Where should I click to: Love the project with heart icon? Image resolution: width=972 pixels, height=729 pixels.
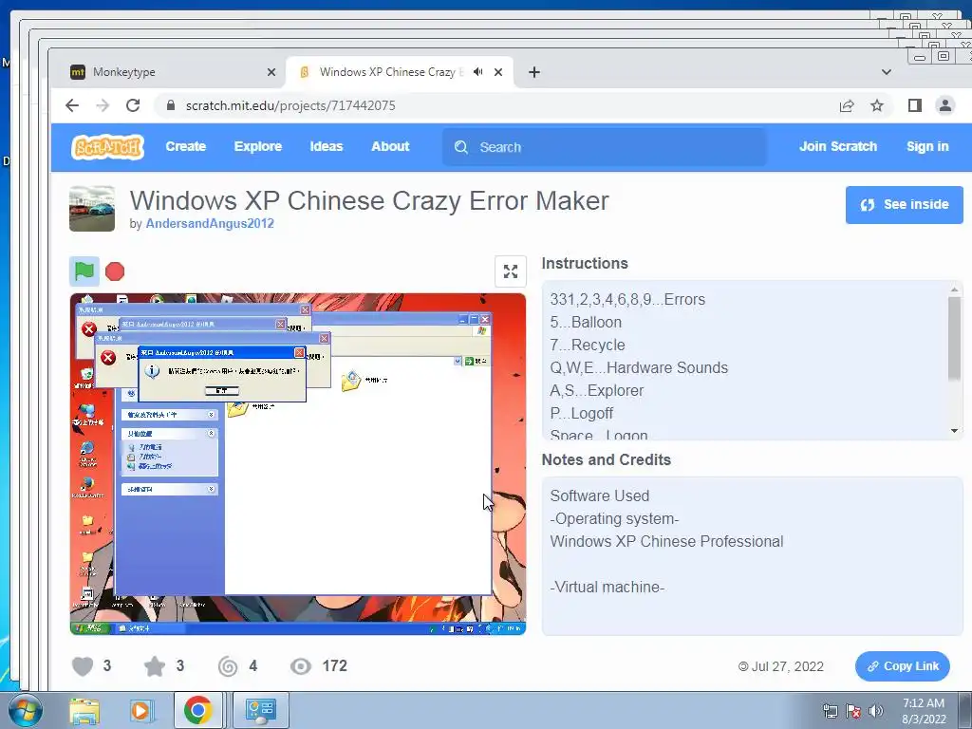point(82,666)
